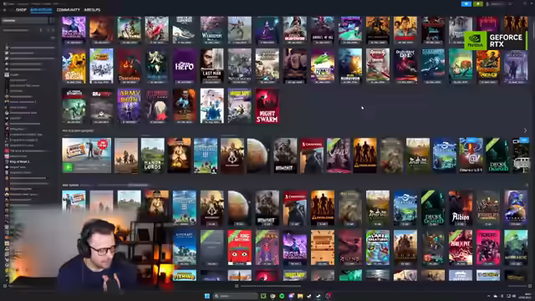Open the Army of Ruin game cover
535x301 pixels.
[x=129, y=106]
